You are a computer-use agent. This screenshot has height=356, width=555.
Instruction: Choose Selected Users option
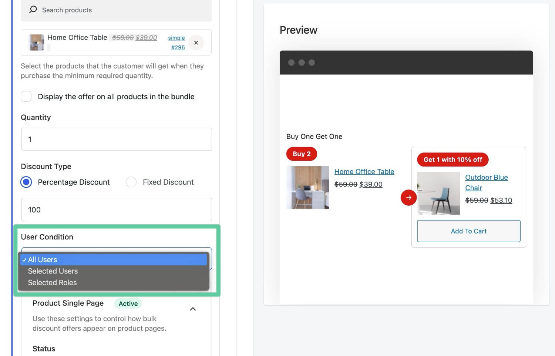(114, 271)
